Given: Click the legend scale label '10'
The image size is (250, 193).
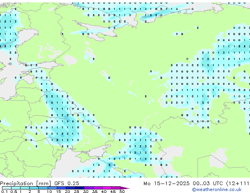Looking at the screenshot, I should click(x=49, y=191).
